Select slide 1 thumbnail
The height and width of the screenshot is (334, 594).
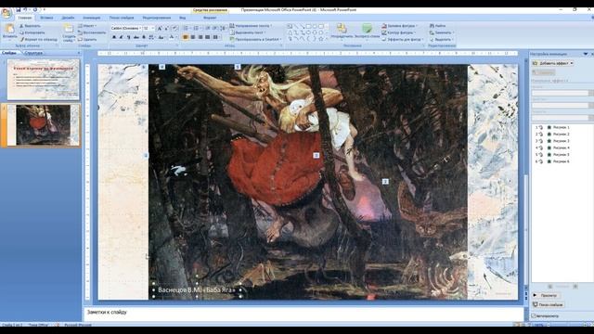click(44, 79)
